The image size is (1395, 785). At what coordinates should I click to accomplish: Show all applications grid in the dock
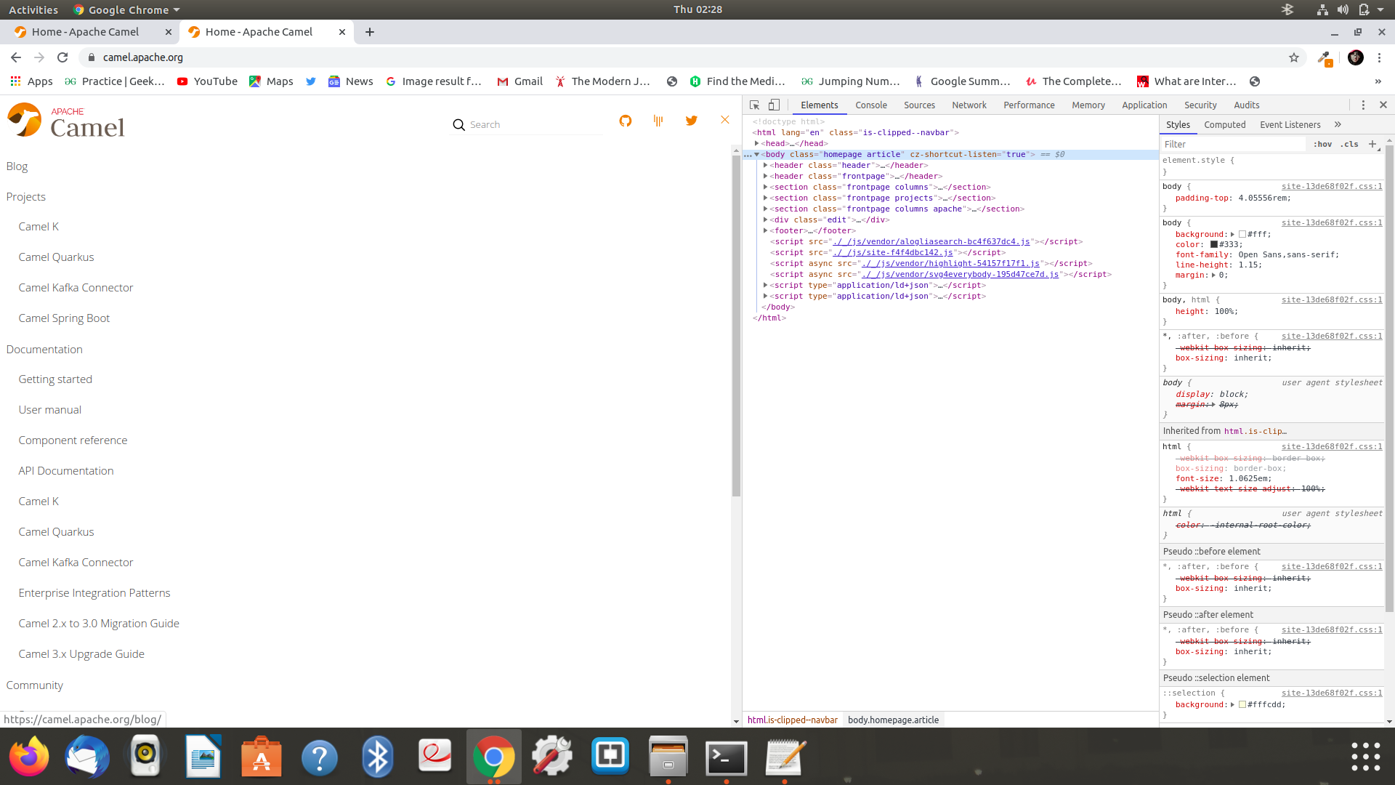pyautogui.click(x=1366, y=757)
